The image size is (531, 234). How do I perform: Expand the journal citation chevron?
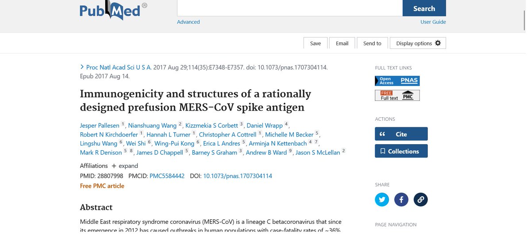(x=82, y=67)
